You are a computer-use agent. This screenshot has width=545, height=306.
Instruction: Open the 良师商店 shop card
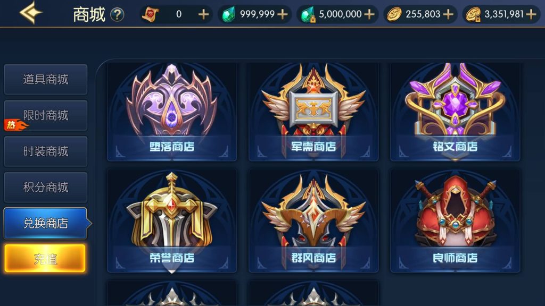pyautogui.click(x=455, y=220)
